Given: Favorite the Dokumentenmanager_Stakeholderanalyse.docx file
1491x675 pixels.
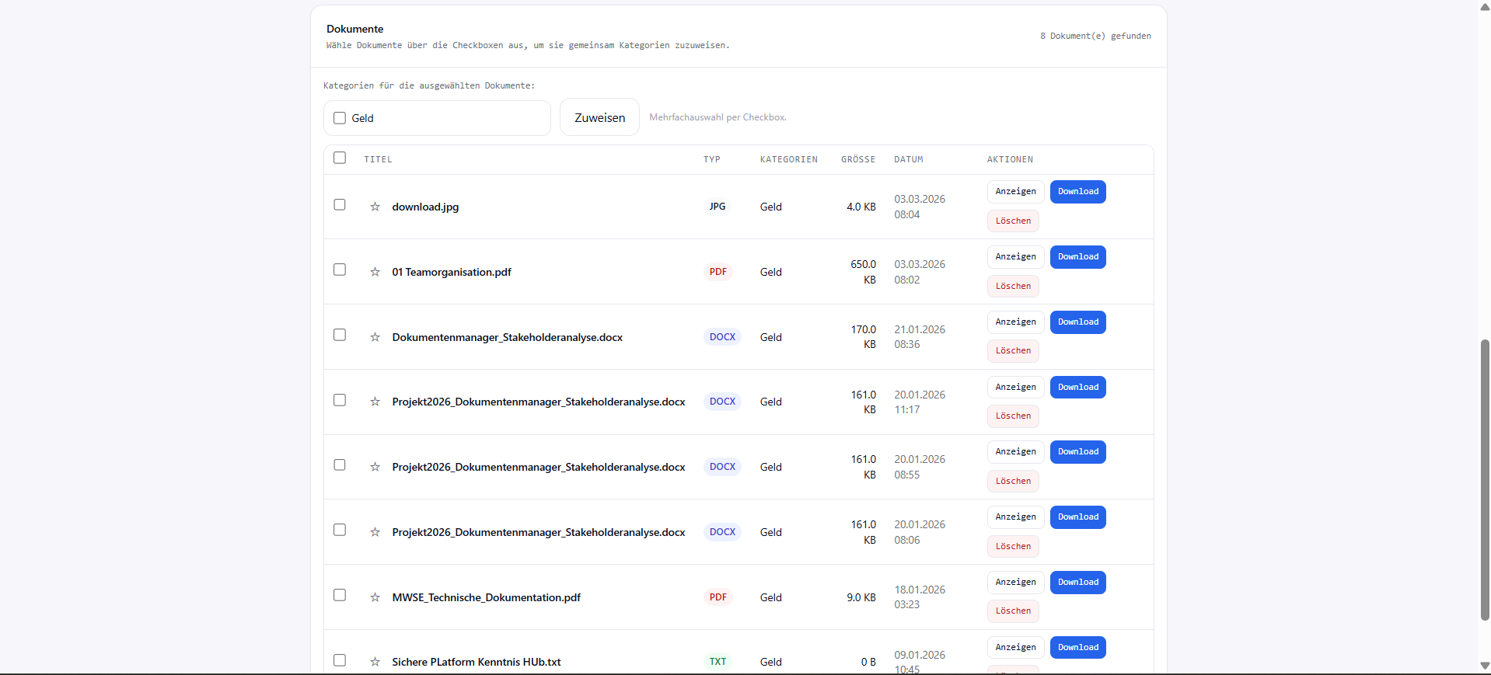Looking at the screenshot, I should click(375, 337).
